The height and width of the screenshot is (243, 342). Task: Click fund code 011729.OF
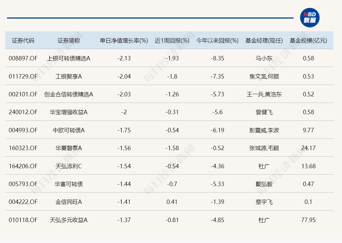23,76
